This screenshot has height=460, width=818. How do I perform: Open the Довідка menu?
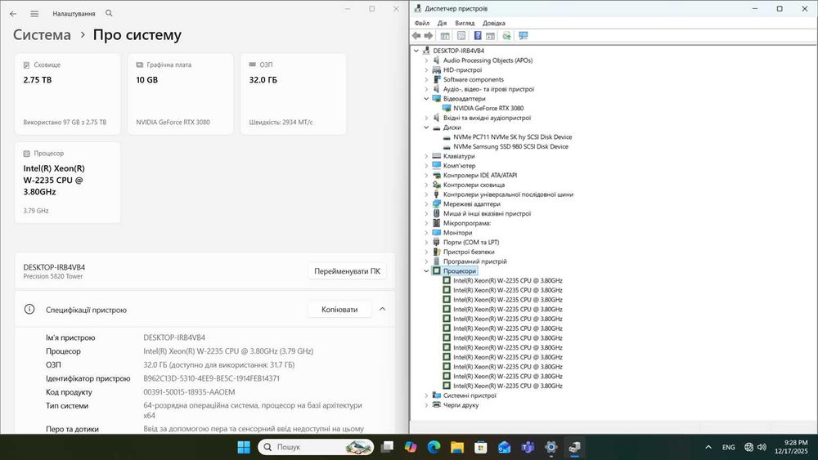click(x=493, y=23)
